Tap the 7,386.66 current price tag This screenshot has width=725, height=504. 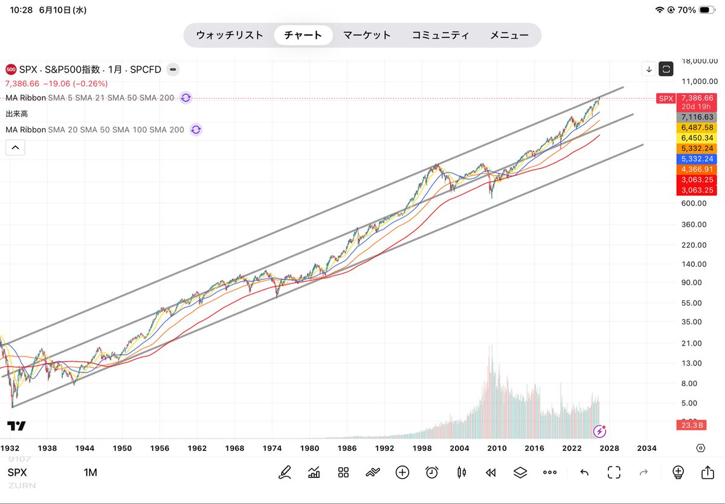pyautogui.click(x=697, y=97)
